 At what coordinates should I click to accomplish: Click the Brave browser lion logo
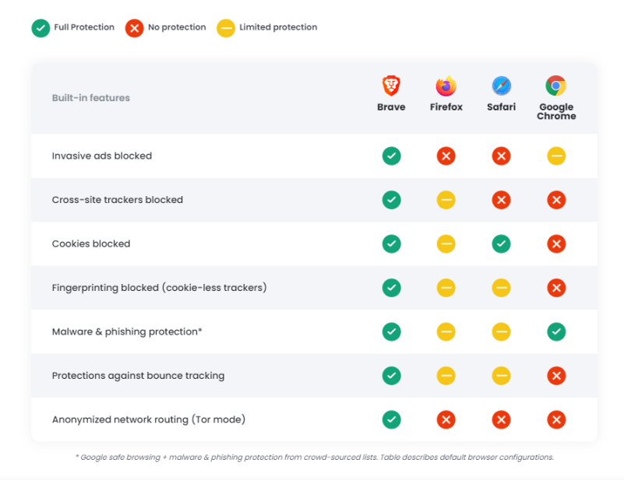coord(391,86)
